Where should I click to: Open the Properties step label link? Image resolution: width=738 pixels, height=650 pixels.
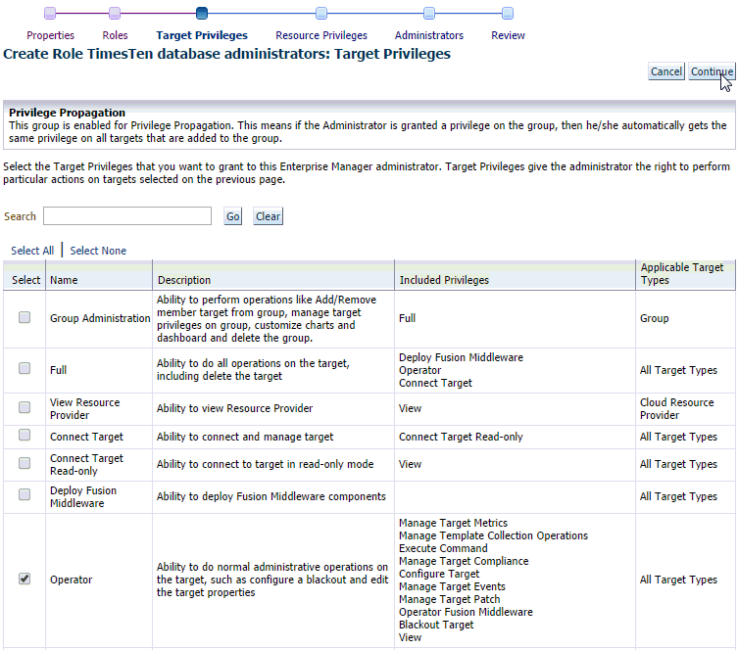[50, 35]
